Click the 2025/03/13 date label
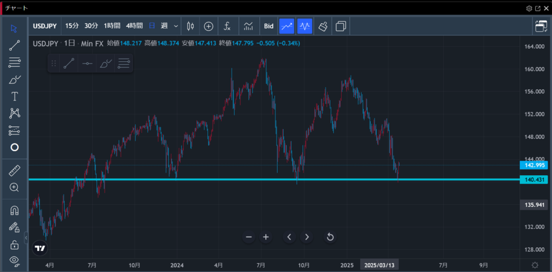This screenshot has width=552, height=272. 379,265
